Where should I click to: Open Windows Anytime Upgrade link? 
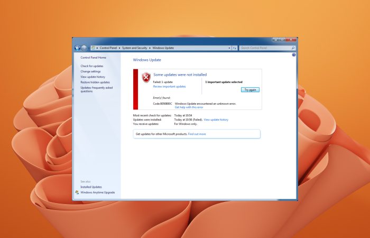(x=97, y=193)
